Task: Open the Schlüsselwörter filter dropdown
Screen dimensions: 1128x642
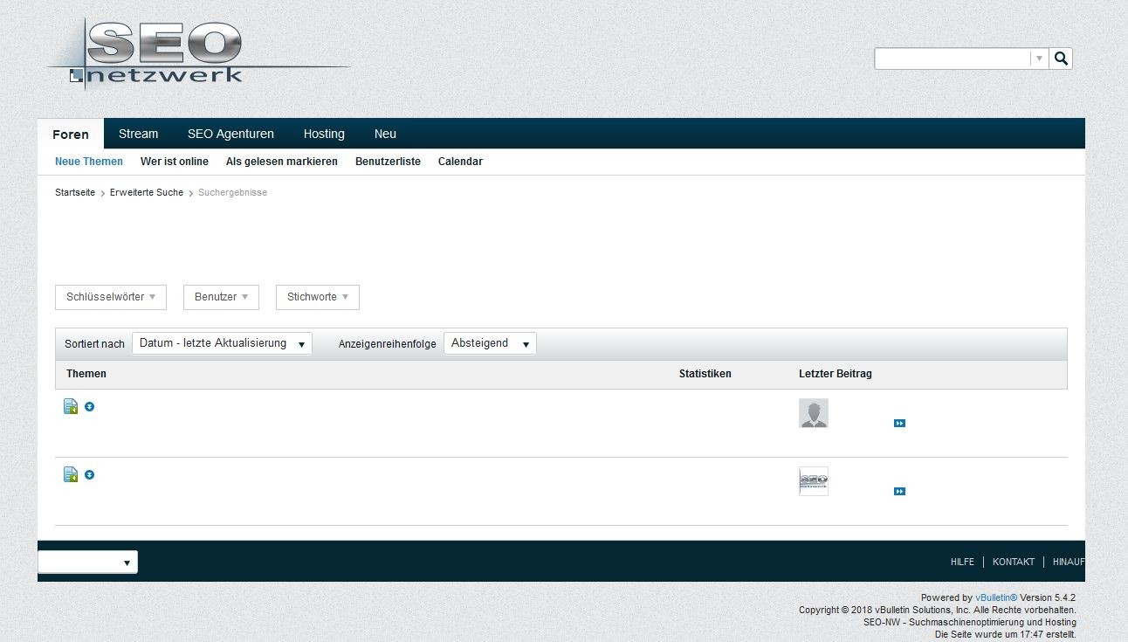Action: pyautogui.click(x=111, y=297)
